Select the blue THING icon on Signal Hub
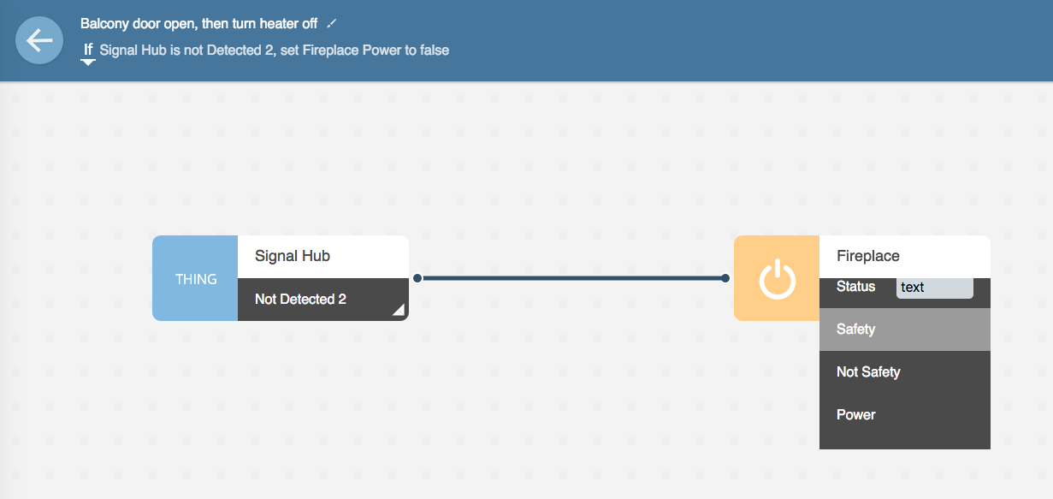 point(194,277)
